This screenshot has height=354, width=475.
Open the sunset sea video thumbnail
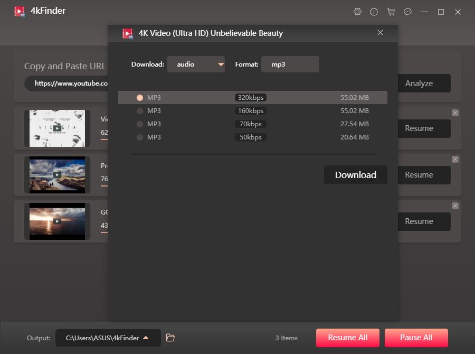[x=57, y=221]
